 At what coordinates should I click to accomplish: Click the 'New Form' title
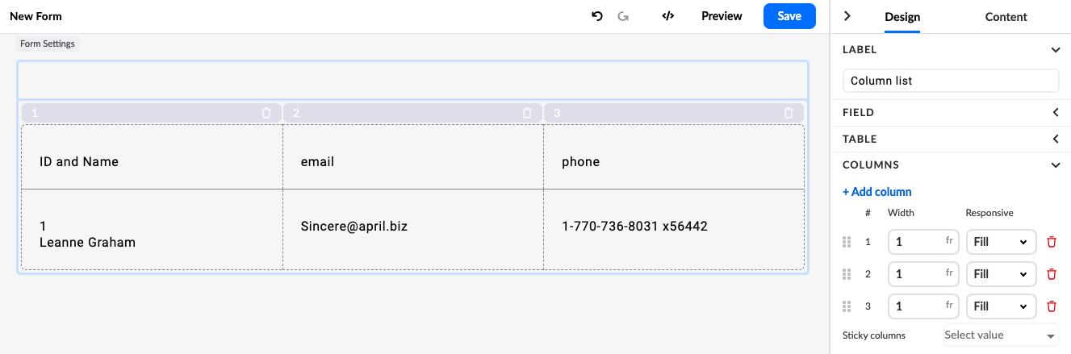(x=36, y=16)
